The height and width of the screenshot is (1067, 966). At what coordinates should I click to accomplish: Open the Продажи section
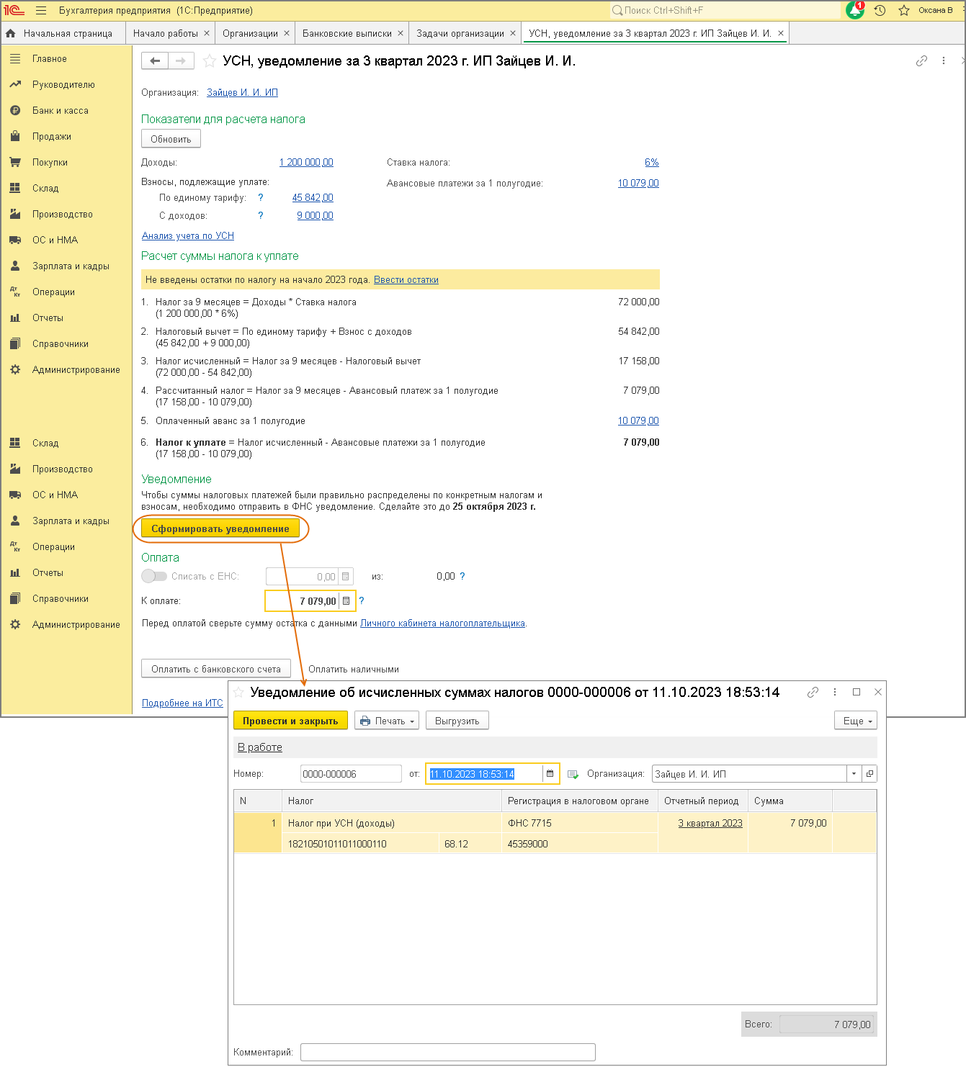click(52, 137)
